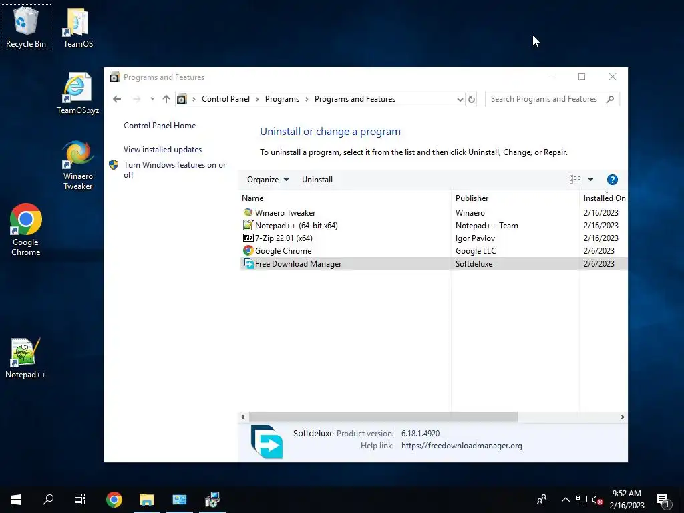The height and width of the screenshot is (513, 684).
Task: Click the scroll right arrow
Action: click(622, 417)
